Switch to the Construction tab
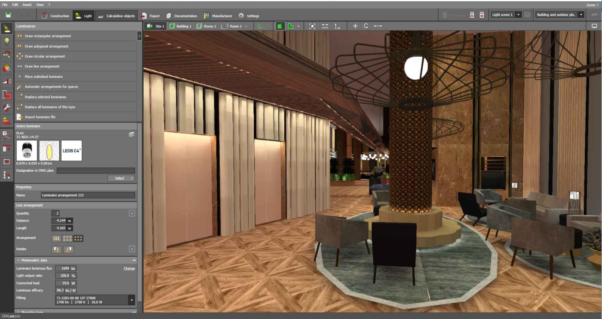 [x=55, y=16]
